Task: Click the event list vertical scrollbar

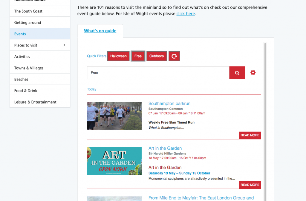Action: pos(265,119)
